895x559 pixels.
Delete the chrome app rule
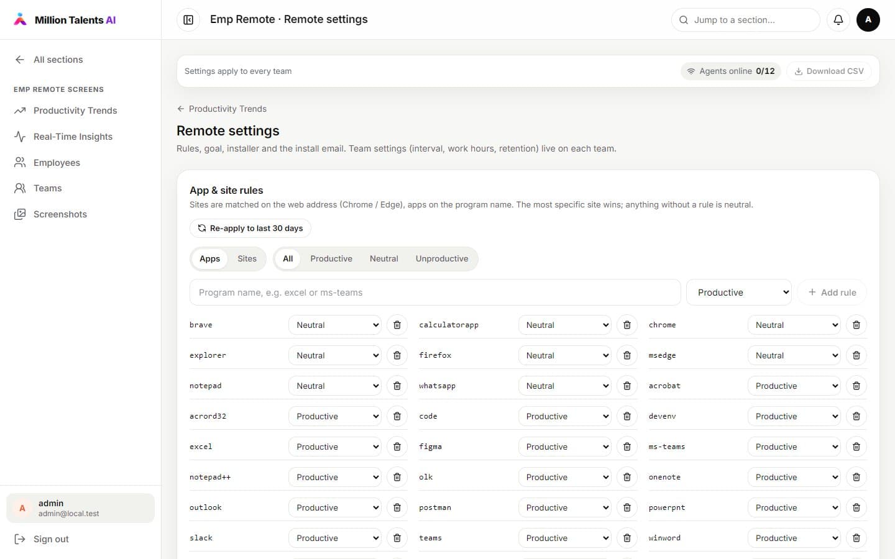point(856,325)
